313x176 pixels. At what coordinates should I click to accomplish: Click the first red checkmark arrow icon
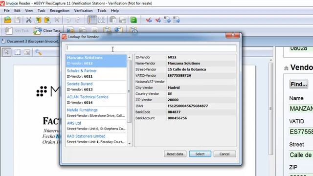click(149, 20)
